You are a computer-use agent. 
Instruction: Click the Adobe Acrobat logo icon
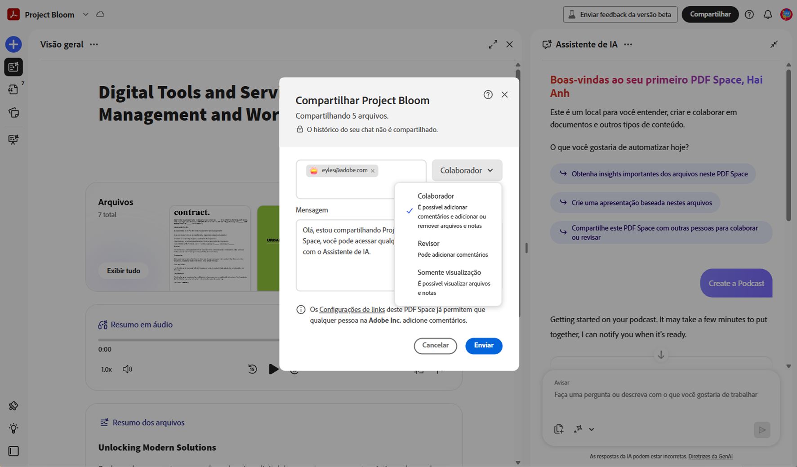[x=13, y=14]
